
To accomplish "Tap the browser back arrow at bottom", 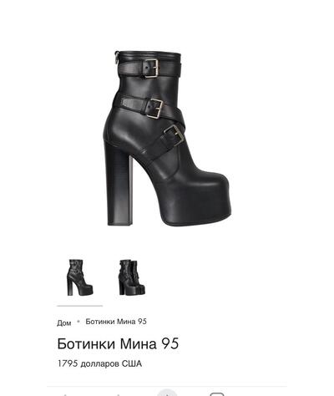I will pyautogui.click(x=64, y=394).
